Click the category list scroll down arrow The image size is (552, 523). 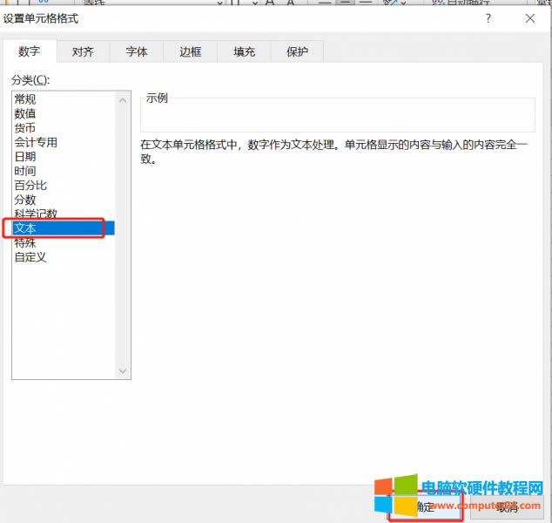coord(123,371)
